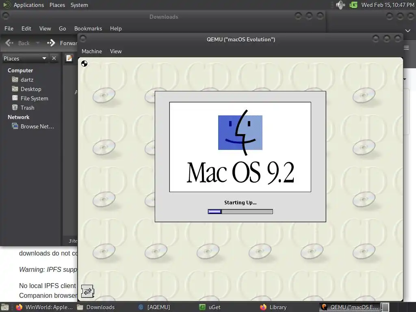Click the dartz home folder icon
Viewport: 416px width, 312px height.
pyautogui.click(x=15, y=79)
